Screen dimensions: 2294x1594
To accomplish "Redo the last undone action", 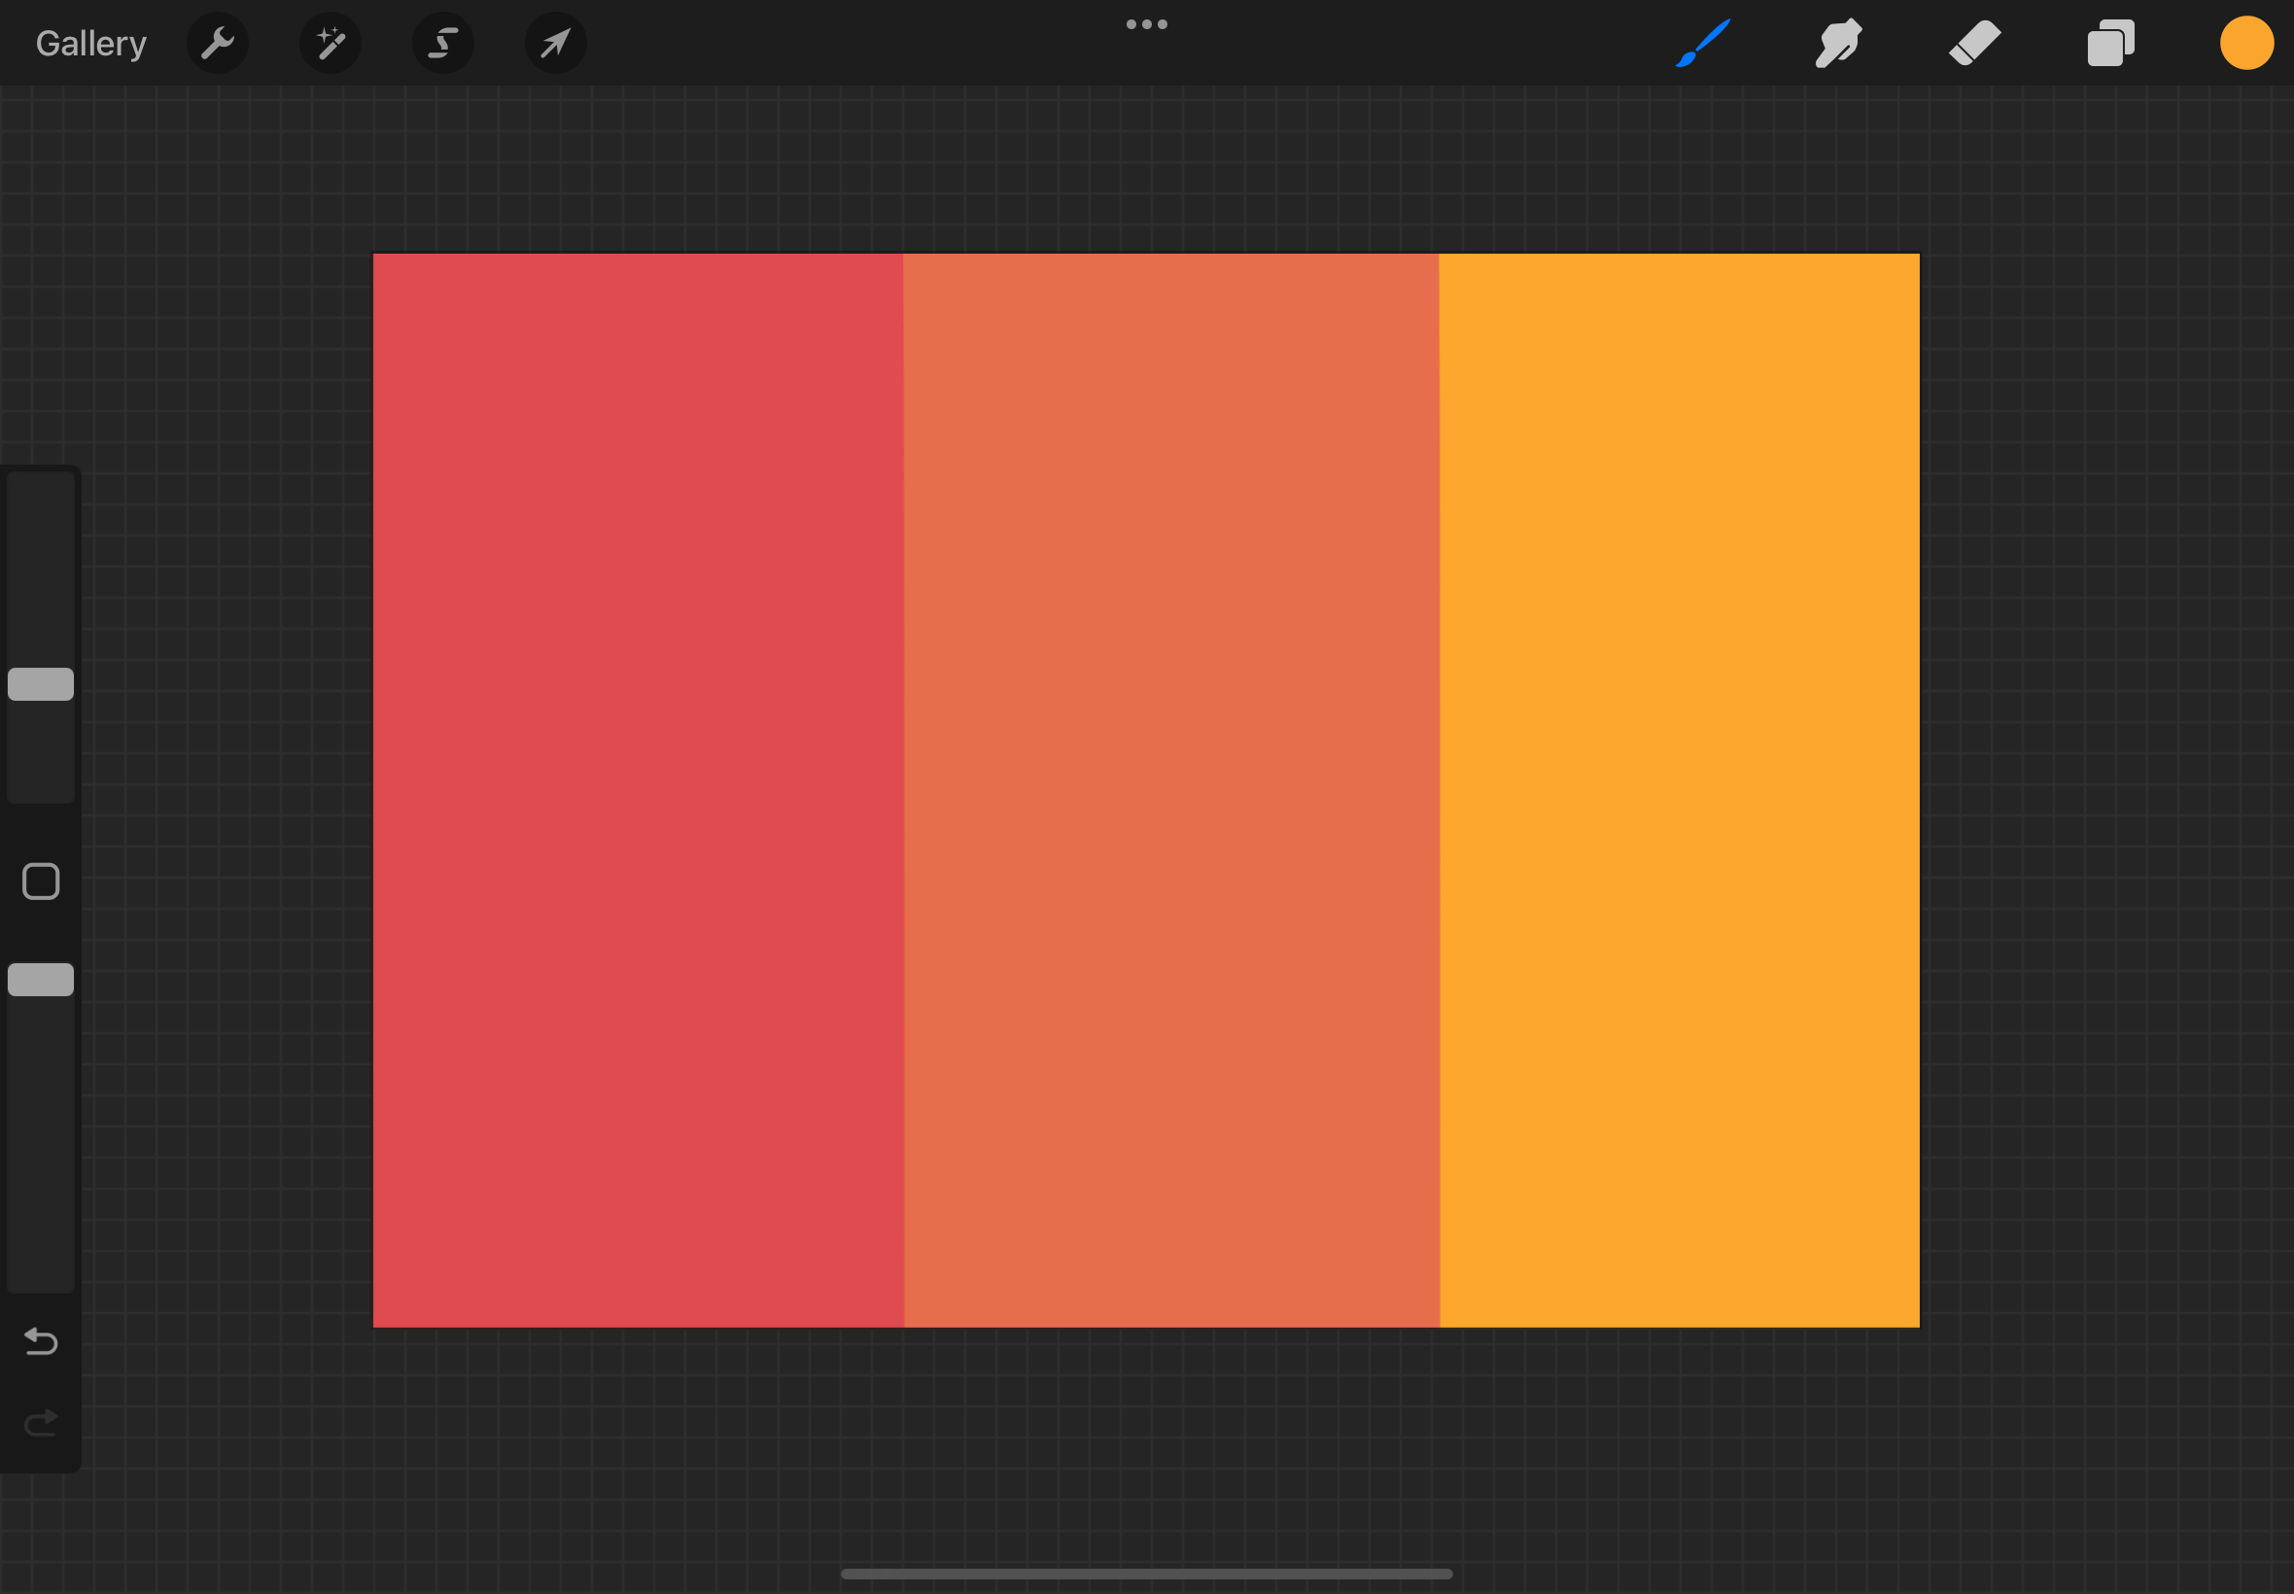I will click(41, 1422).
